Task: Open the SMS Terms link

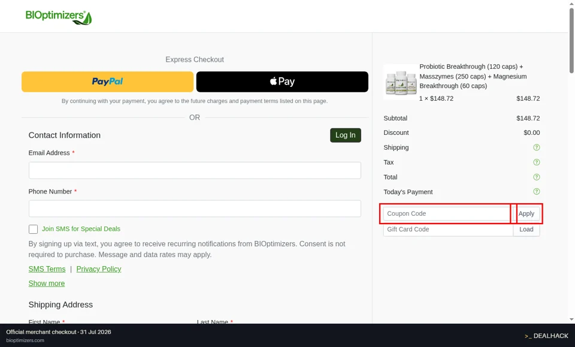Action: coord(47,269)
